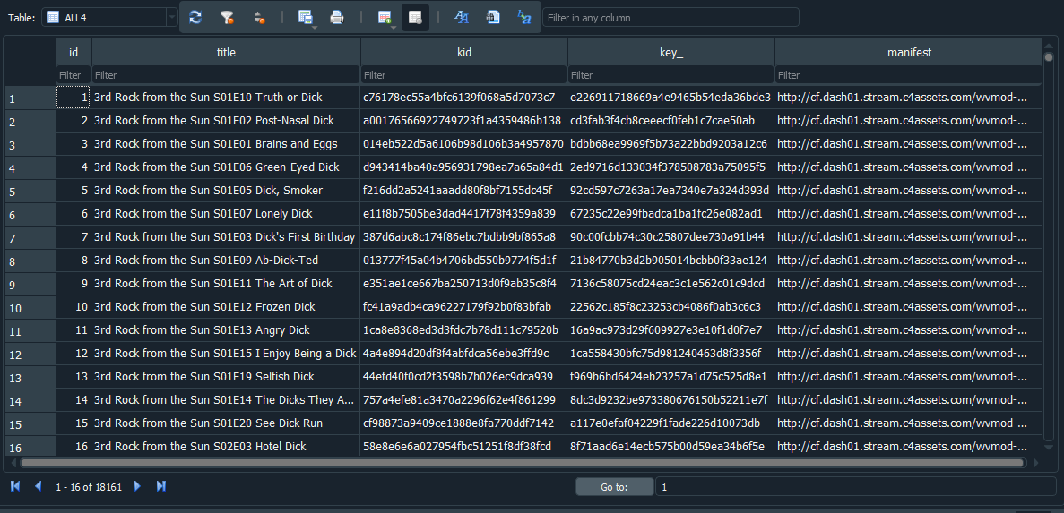The image size is (1064, 513).
Task: Select cell S01E01 Brains and Eggs
Action: click(226, 143)
